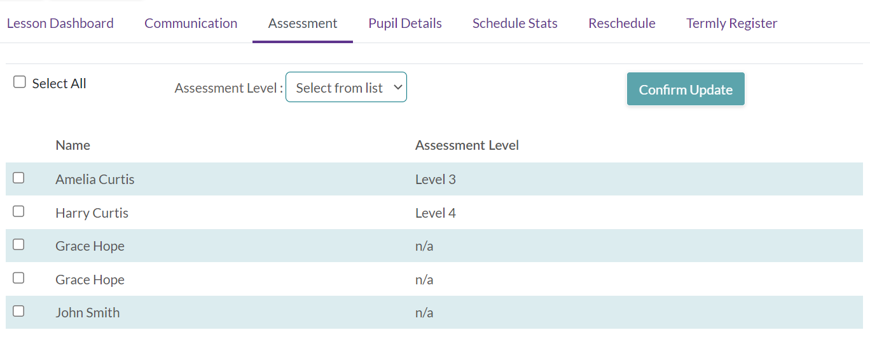Check the box for Amelia Curtis
870x337 pixels.
click(x=18, y=178)
